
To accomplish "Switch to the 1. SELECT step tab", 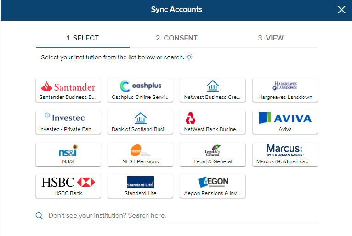I will tap(83, 38).
